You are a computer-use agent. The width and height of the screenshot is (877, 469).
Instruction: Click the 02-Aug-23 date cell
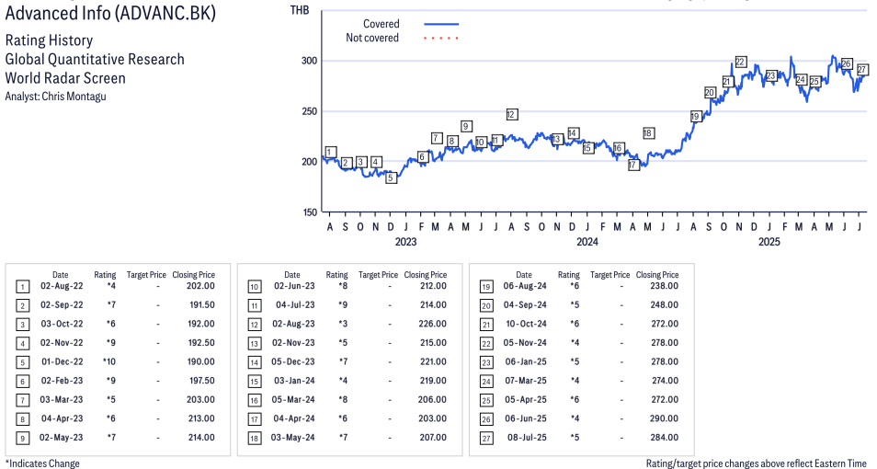(293, 324)
